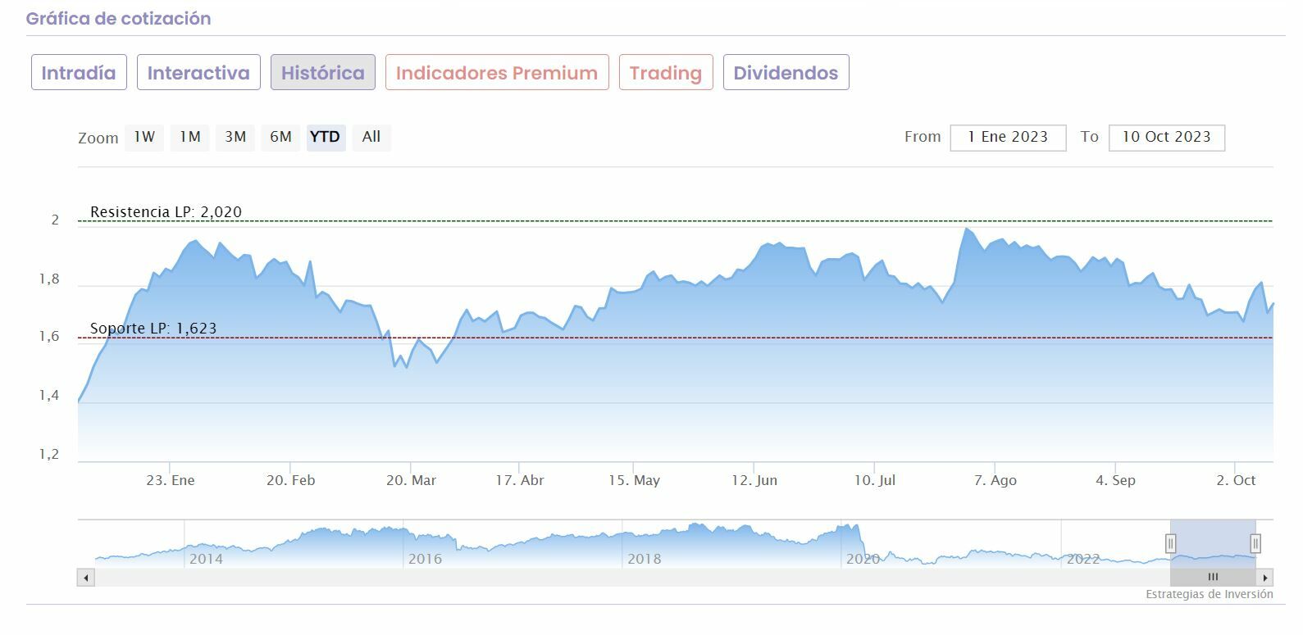Click the To date field

pyautogui.click(x=1166, y=138)
